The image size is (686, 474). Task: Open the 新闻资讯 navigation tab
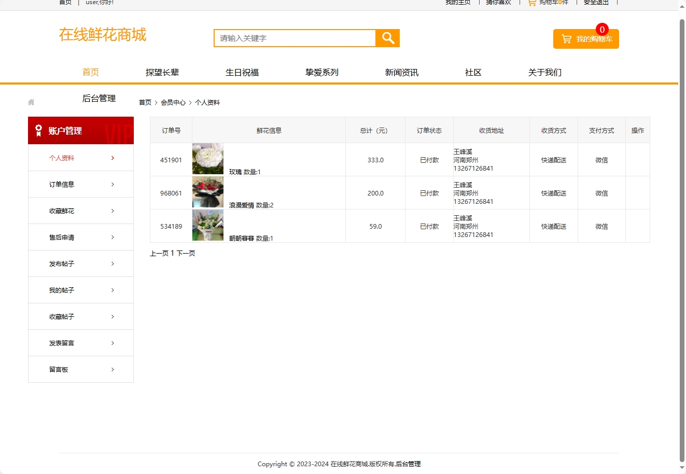pos(401,73)
